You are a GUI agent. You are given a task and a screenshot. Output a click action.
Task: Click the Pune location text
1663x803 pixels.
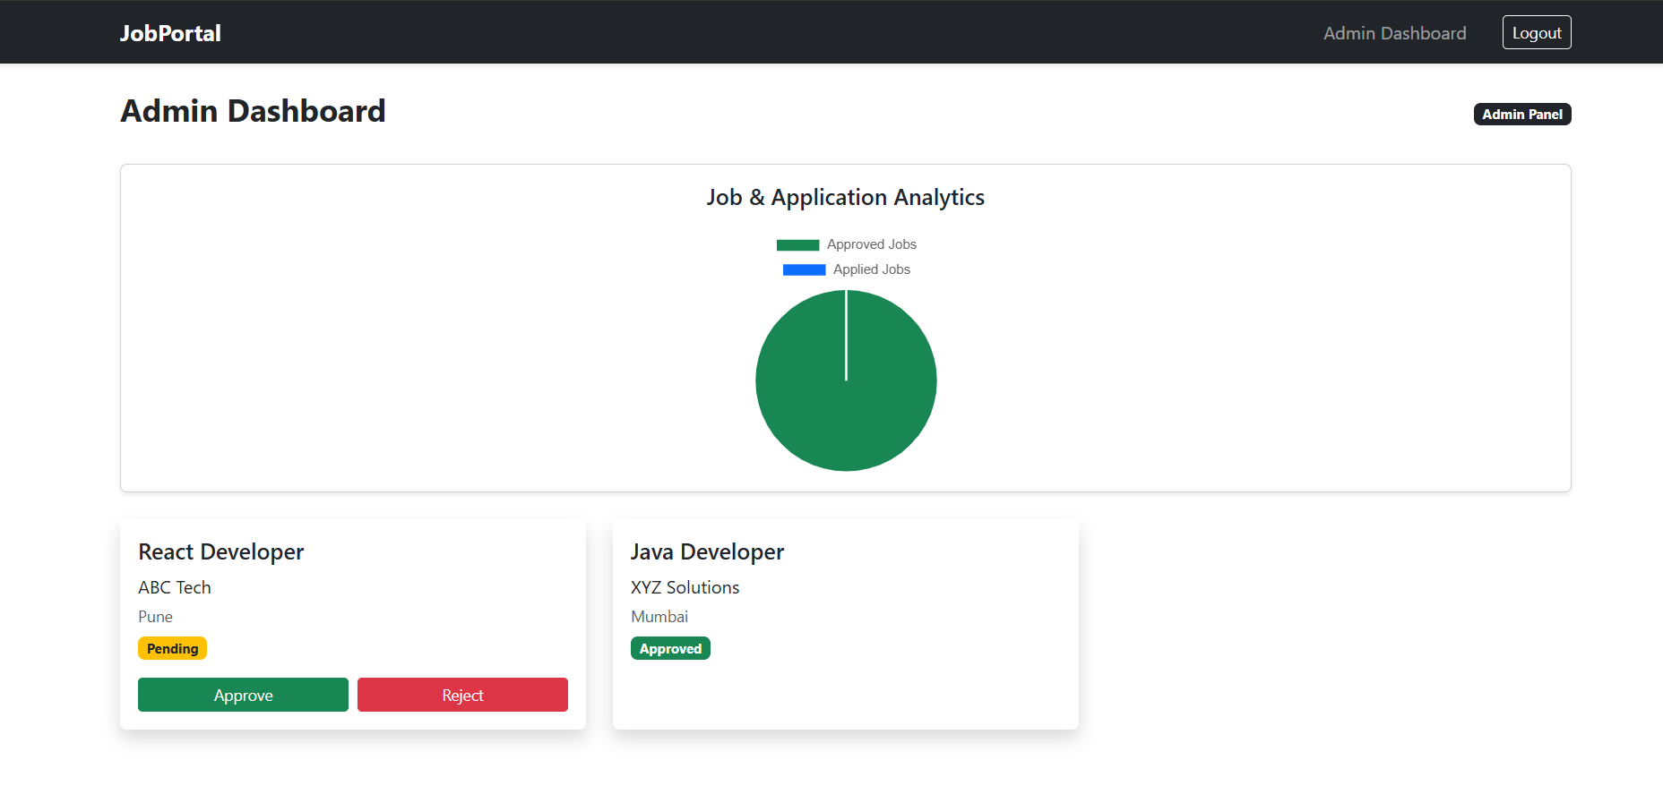click(155, 617)
